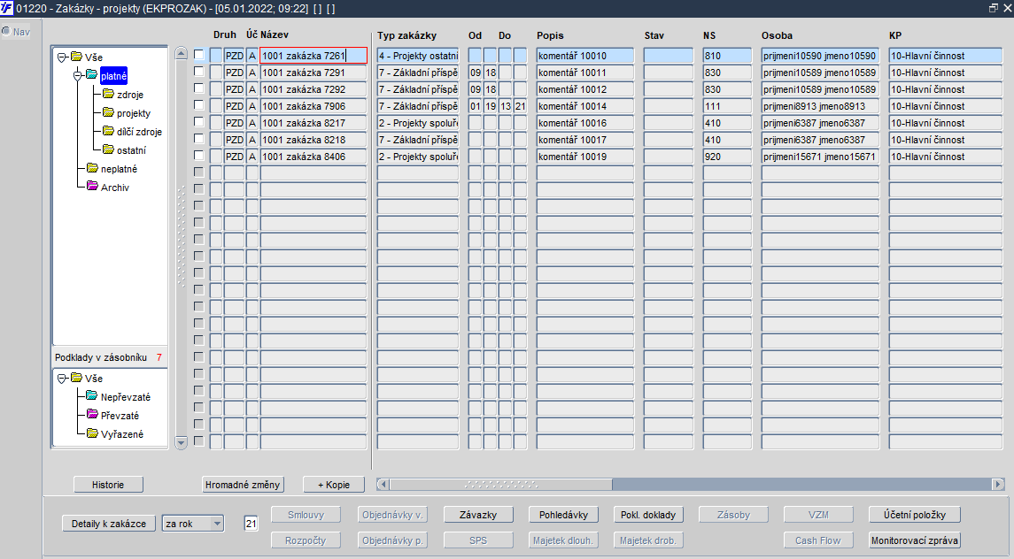Viewport: 1014px width, 559px height.
Task: Open Závazky button
Action: tap(478, 515)
